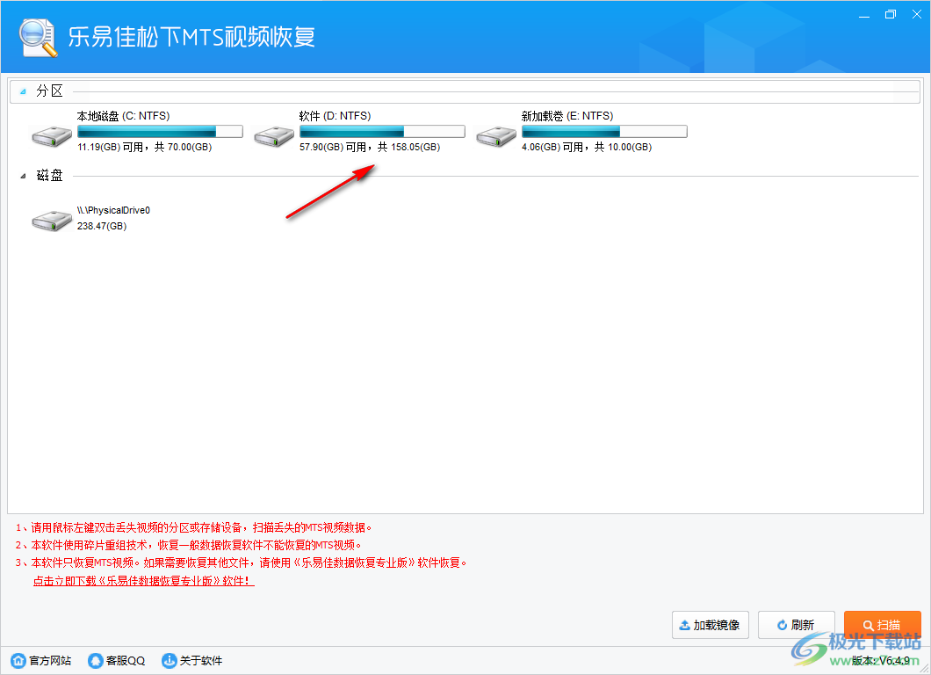Collapse the 分区 partitions section
Image resolution: width=931 pixels, height=675 pixels.
23,91
